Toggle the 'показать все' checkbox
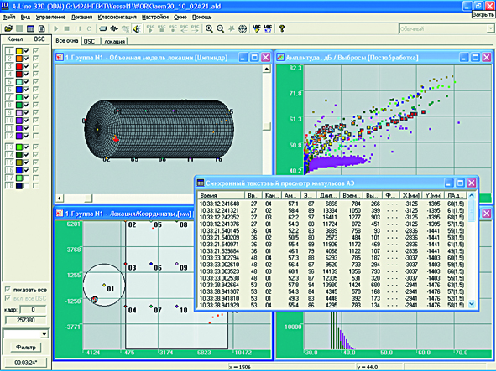 coord(8,290)
